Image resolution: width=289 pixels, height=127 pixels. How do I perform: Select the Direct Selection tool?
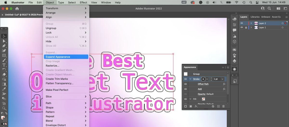pos(4,41)
